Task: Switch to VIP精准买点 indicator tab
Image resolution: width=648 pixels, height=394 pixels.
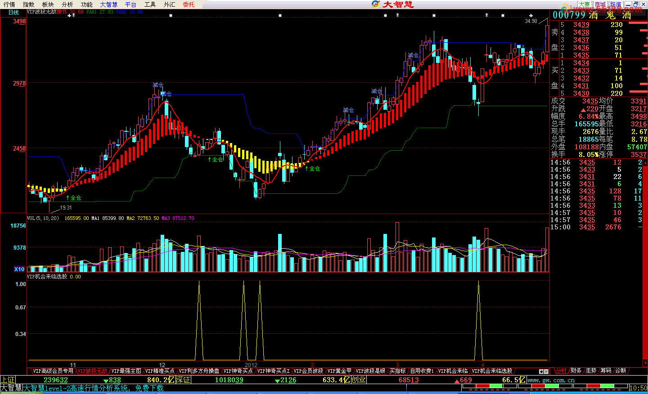Action: (x=159, y=371)
